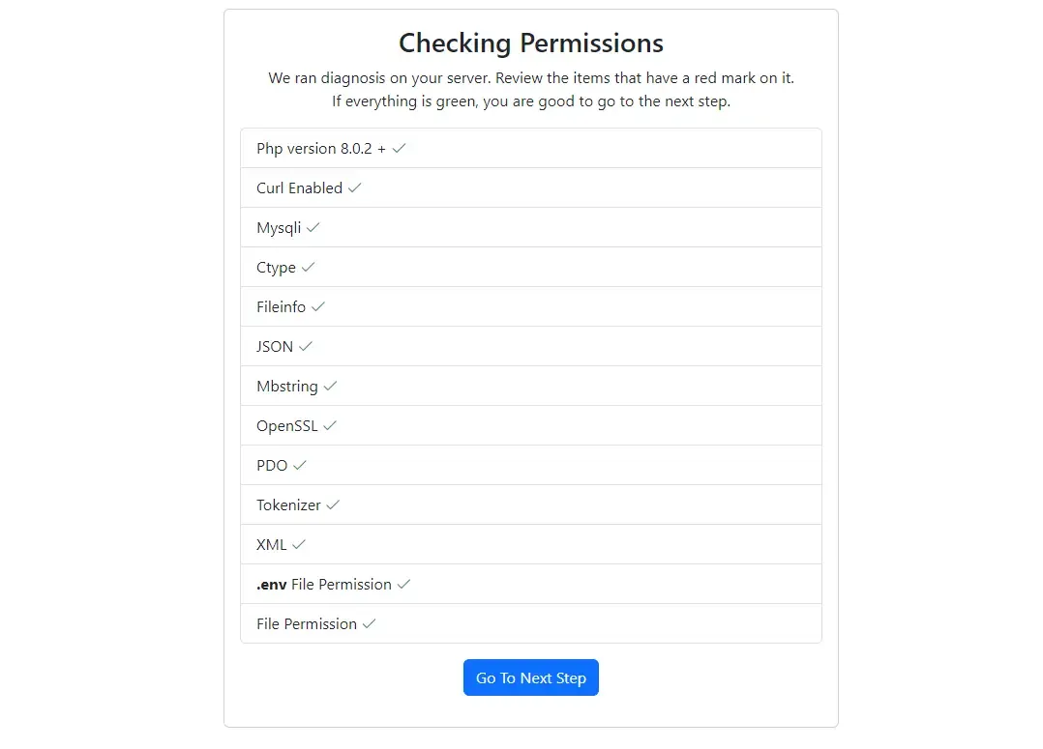Click the green checkmark beside Php version 8.0.2
The image size is (1043, 749).
399,148
